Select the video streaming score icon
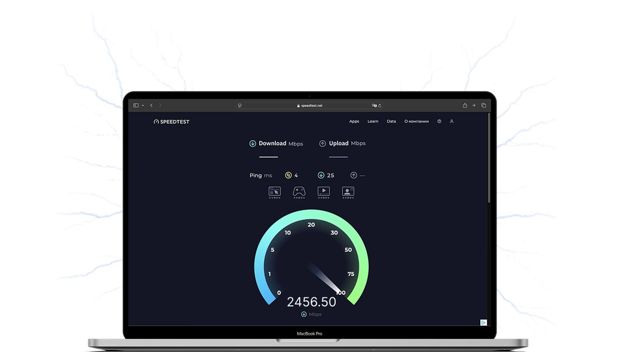Screen dimensions: 618x352 tap(323, 191)
